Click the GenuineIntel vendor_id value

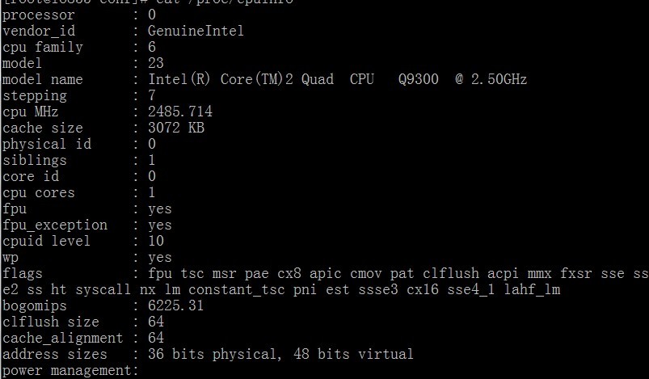point(196,31)
